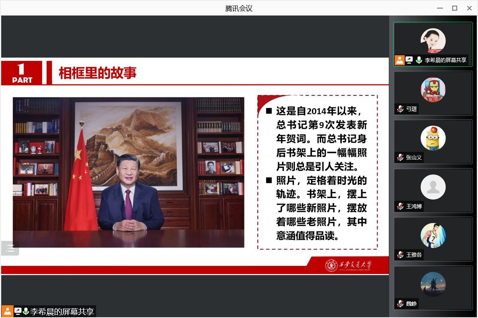Select 弓瑨's Iron Man avatar

point(433,89)
